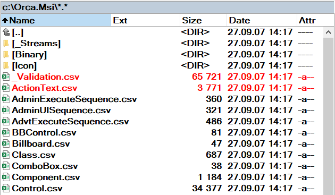Sort the list by Name column header

(x=56, y=21)
